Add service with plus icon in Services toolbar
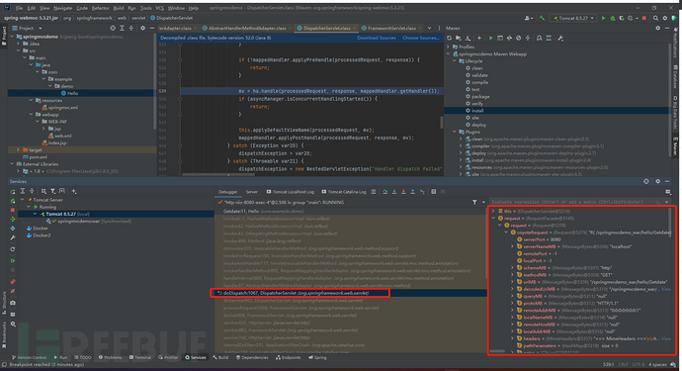This screenshot has height=371, width=682. (74, 191)
